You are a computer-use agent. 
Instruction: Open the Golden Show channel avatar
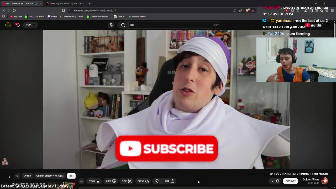pos(325,181)
